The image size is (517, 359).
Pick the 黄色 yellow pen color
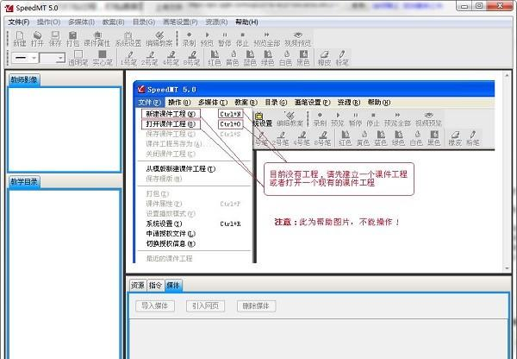pyautogui.click(x=233, y=58)
